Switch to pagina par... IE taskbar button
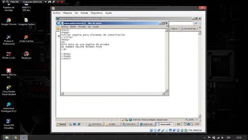 (147, 124)
